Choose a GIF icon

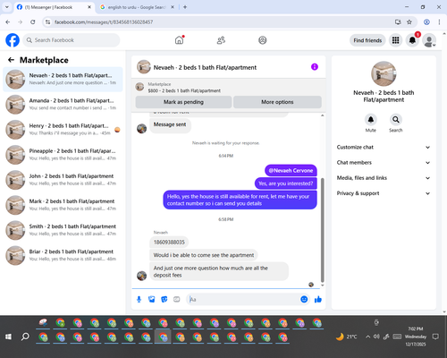point(177,299)
